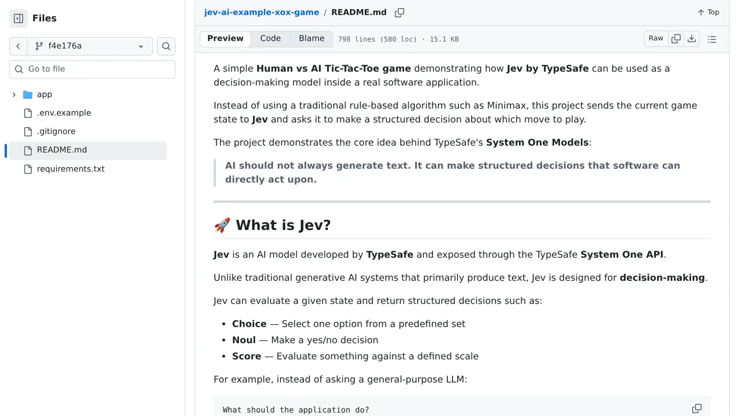
Task: Open the app folder
Action: 44,94
